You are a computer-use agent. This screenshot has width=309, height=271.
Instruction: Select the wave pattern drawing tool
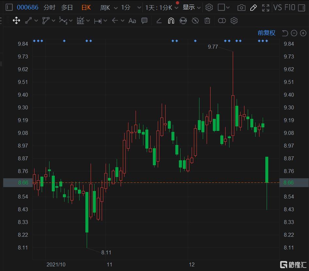(63, 21)
